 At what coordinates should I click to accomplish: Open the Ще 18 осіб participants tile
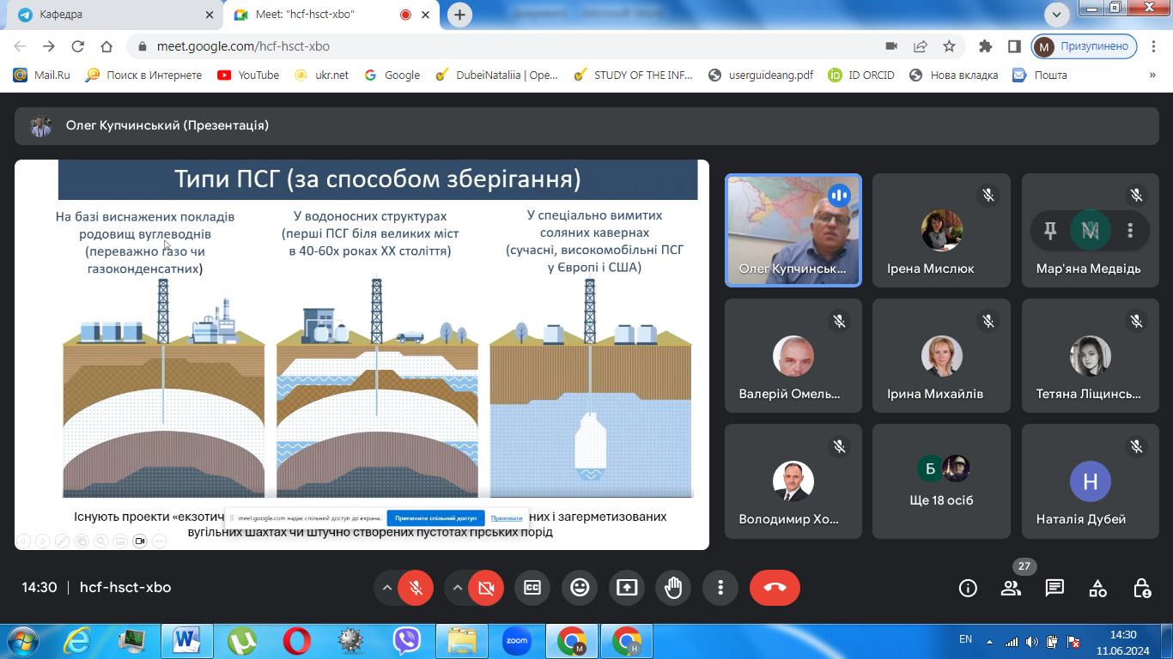[x=941, y=481]
